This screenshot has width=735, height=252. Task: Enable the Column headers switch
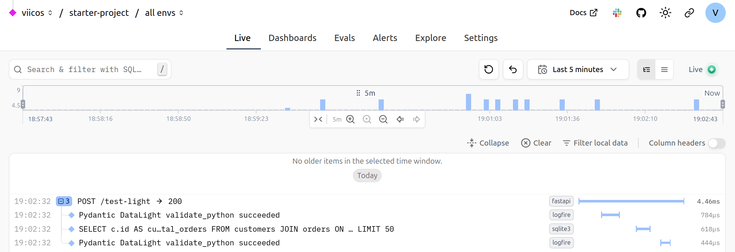click(716, 143)
